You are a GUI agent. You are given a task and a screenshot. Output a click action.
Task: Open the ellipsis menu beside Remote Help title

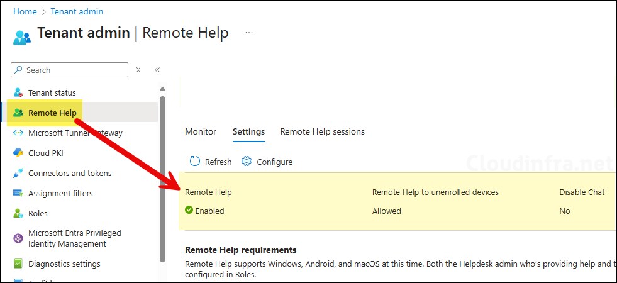click(x=249, y=33)
